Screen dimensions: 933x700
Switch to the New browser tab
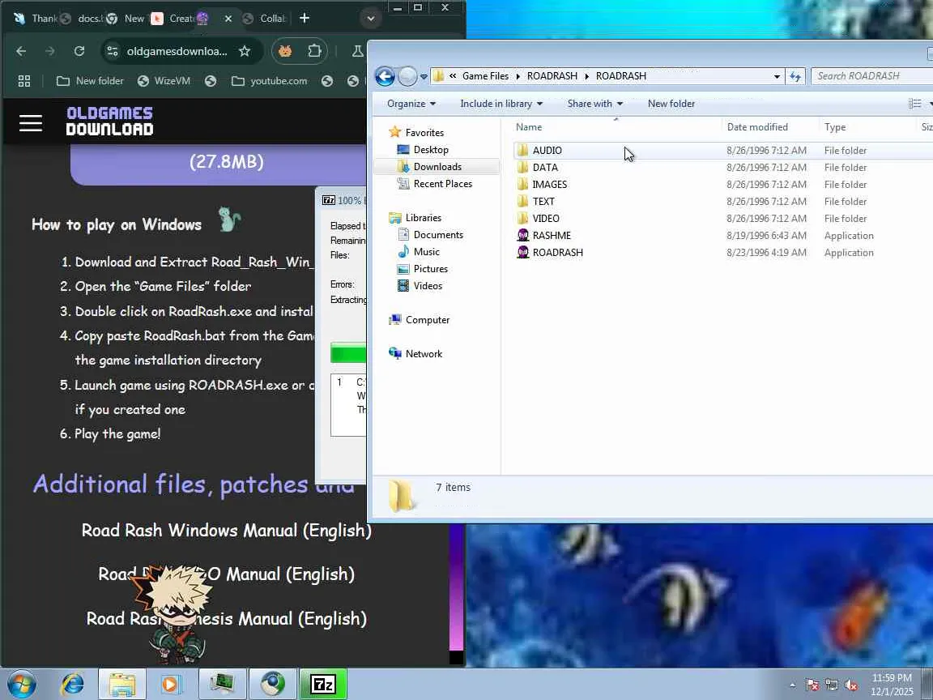pos(127,19)
